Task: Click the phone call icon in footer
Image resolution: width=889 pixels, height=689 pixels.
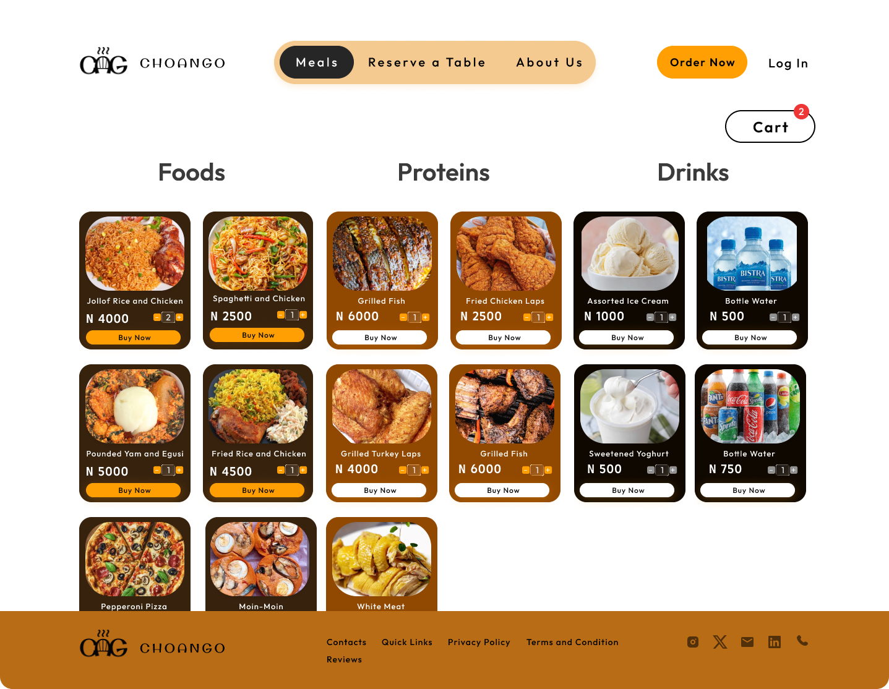Action: pos(802,641)
